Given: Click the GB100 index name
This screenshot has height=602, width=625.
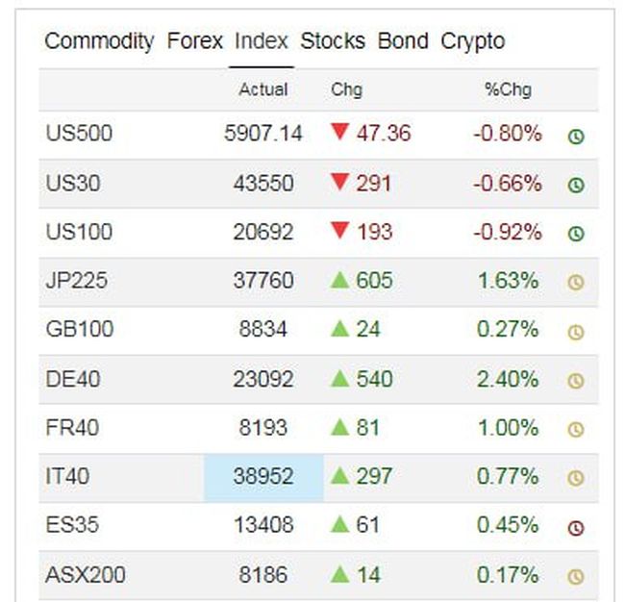Looking at the screenshot, I should tap(79, 330).
